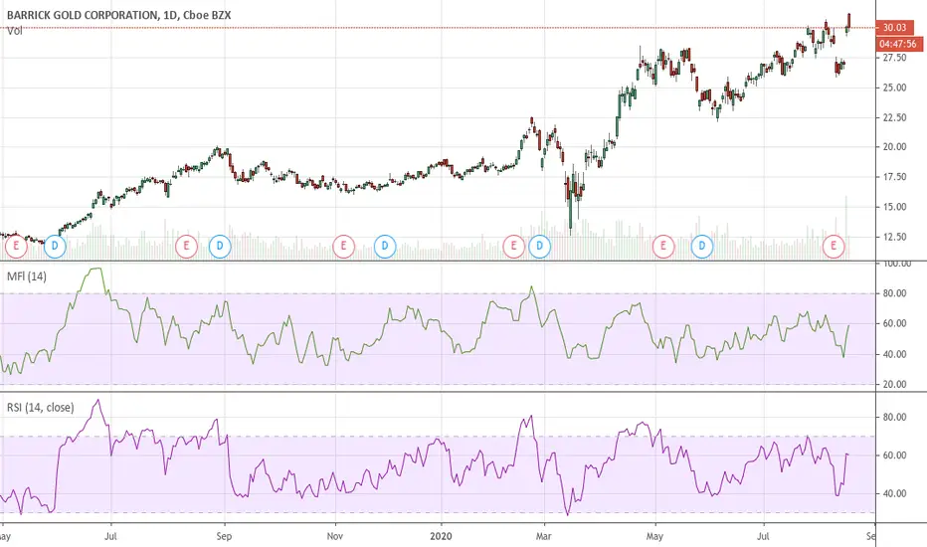927x547 pixels.
Task: Open the dividend marker D just before Sep 2019
Action: coord(220,246)
